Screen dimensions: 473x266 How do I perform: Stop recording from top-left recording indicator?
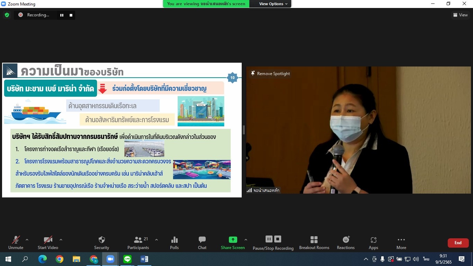point(71,15)
